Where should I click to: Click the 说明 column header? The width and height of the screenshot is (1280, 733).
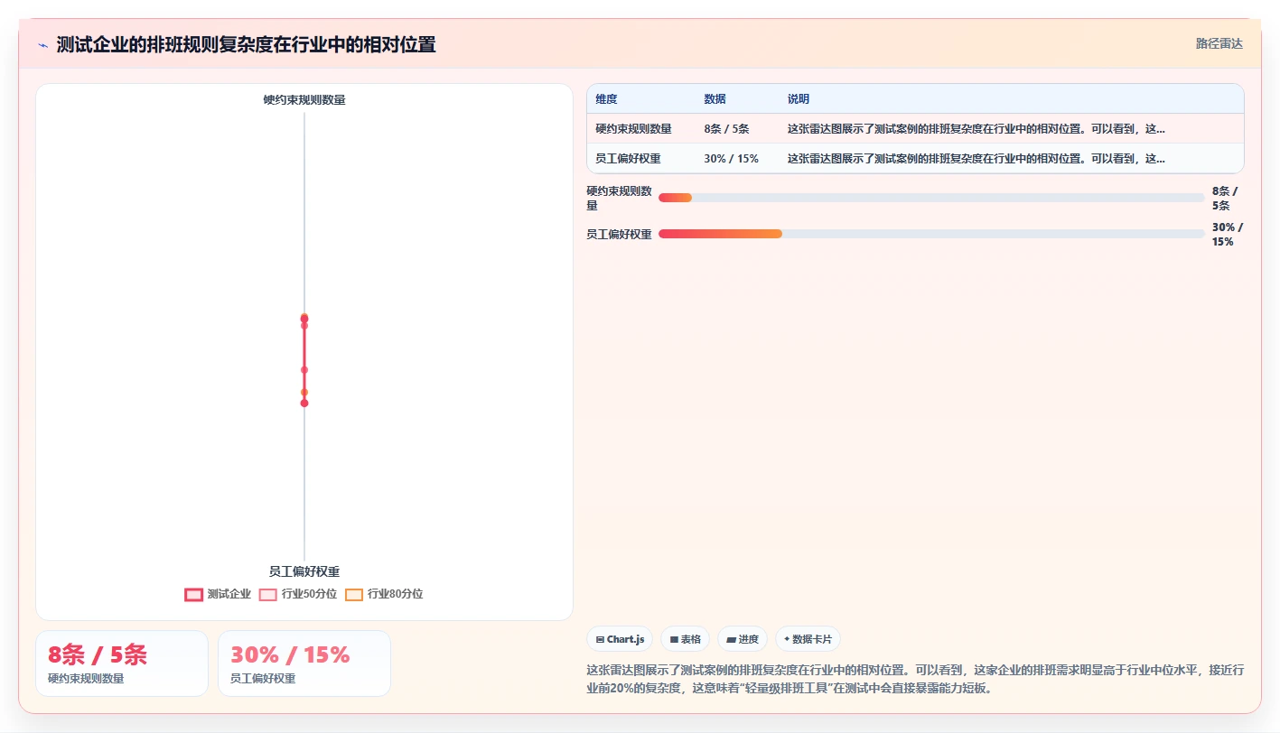coord(799,99)
